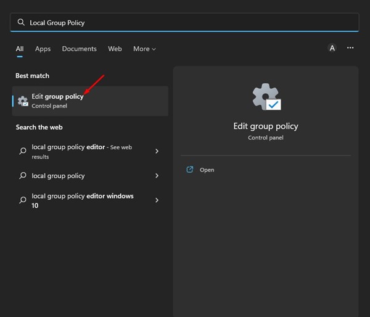Open the three-dot options menu

[x=350, y=48]
